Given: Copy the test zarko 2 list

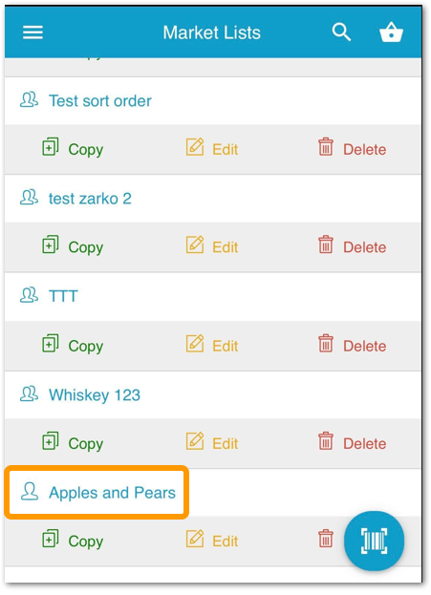Looking at the screenshot, I should coord(73,247).
